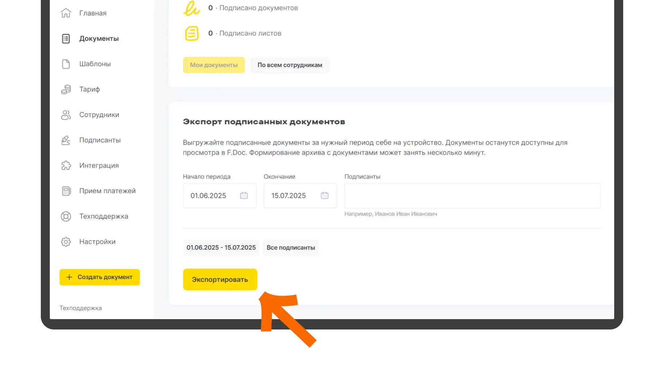Open the Тариф coins icon
This screenshot has height=373, width=664.
click(x=66, y=89)
